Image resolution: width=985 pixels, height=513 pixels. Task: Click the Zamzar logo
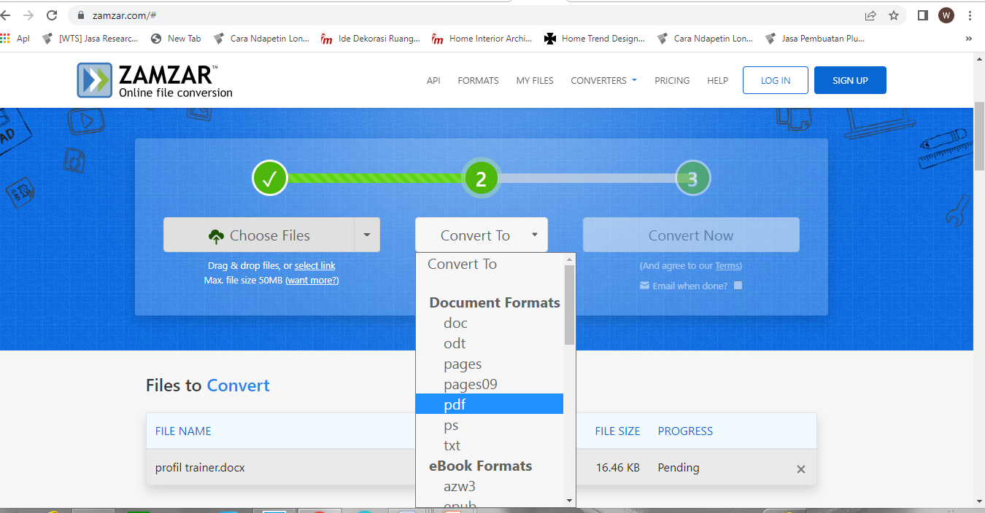click(155, 80)
